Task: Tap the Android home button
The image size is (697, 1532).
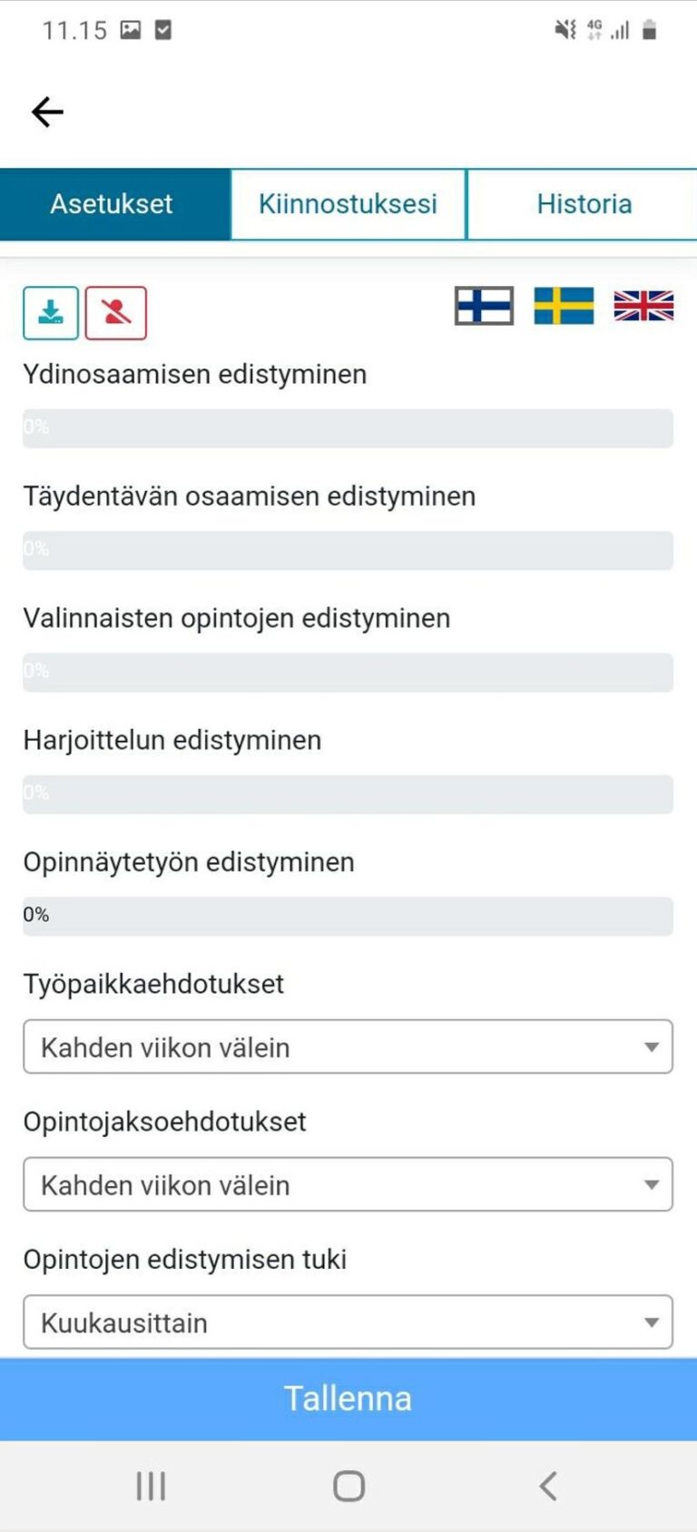Action: (348, 1486)
